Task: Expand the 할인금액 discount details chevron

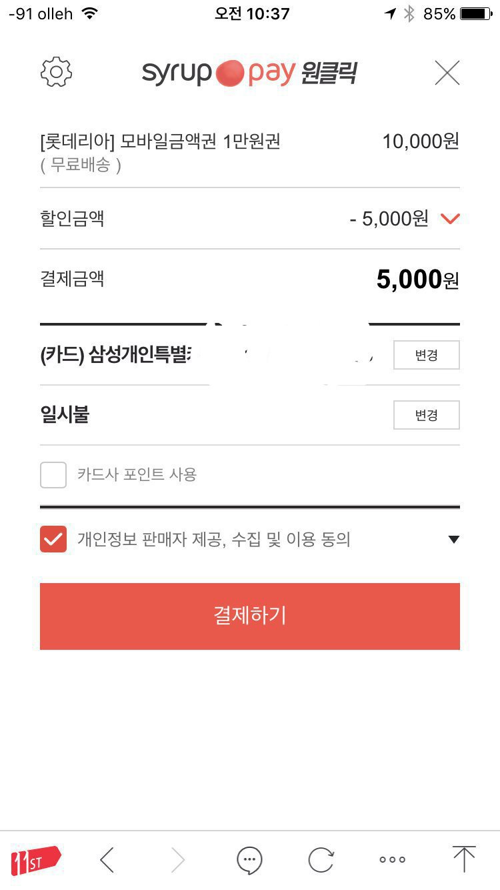Action: tap(451, 218)
